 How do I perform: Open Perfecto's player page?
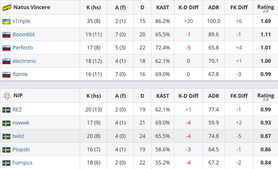tap(23, 48)
